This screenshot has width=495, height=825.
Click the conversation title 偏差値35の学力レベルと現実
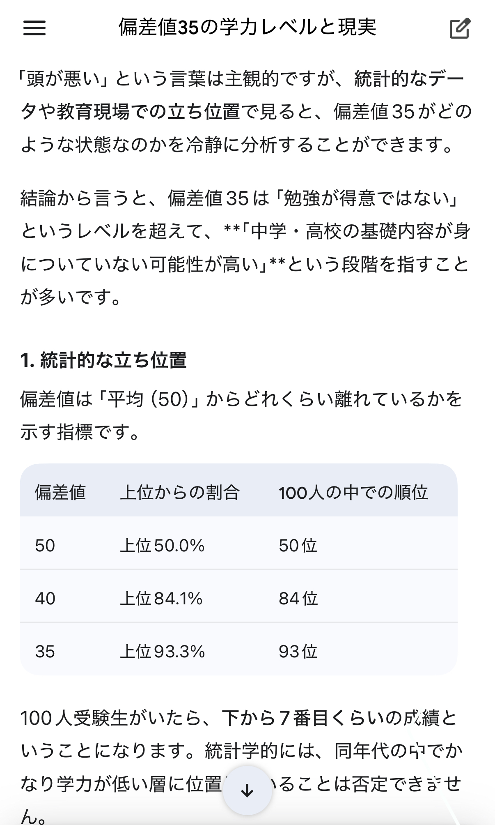(247, 28)
